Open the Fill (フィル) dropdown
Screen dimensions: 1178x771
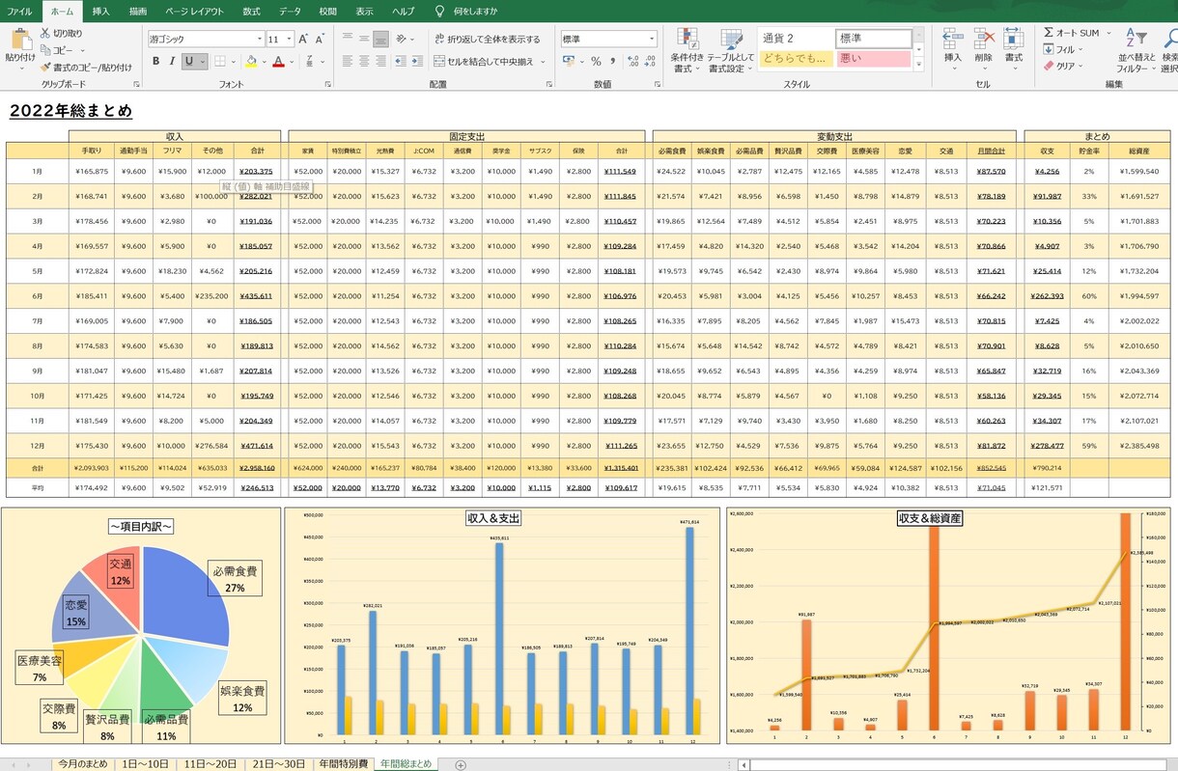coord(1063,49)
